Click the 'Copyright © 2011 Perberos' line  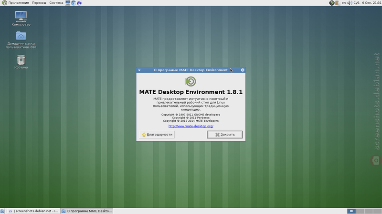(191, 117)
